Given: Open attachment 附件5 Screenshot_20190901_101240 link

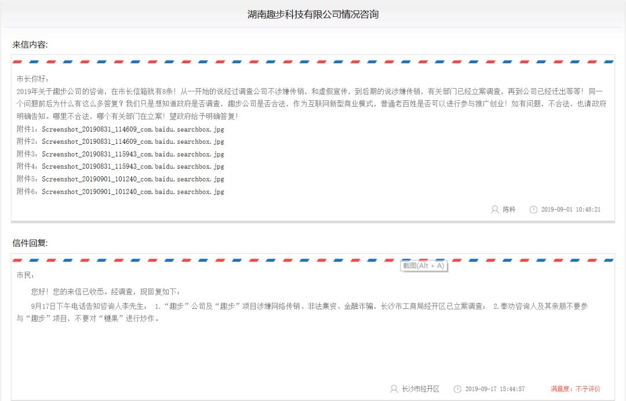Looking at the screenshot, I should click(x=133, y=179).
